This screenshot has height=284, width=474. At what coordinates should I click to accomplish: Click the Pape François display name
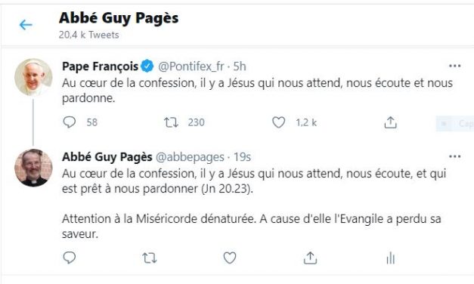coord(100,66)
